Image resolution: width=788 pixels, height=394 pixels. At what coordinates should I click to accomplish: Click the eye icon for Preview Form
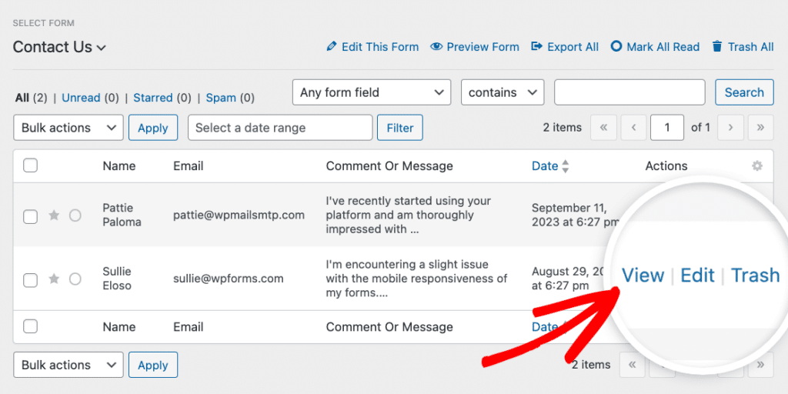click(436, 47)
